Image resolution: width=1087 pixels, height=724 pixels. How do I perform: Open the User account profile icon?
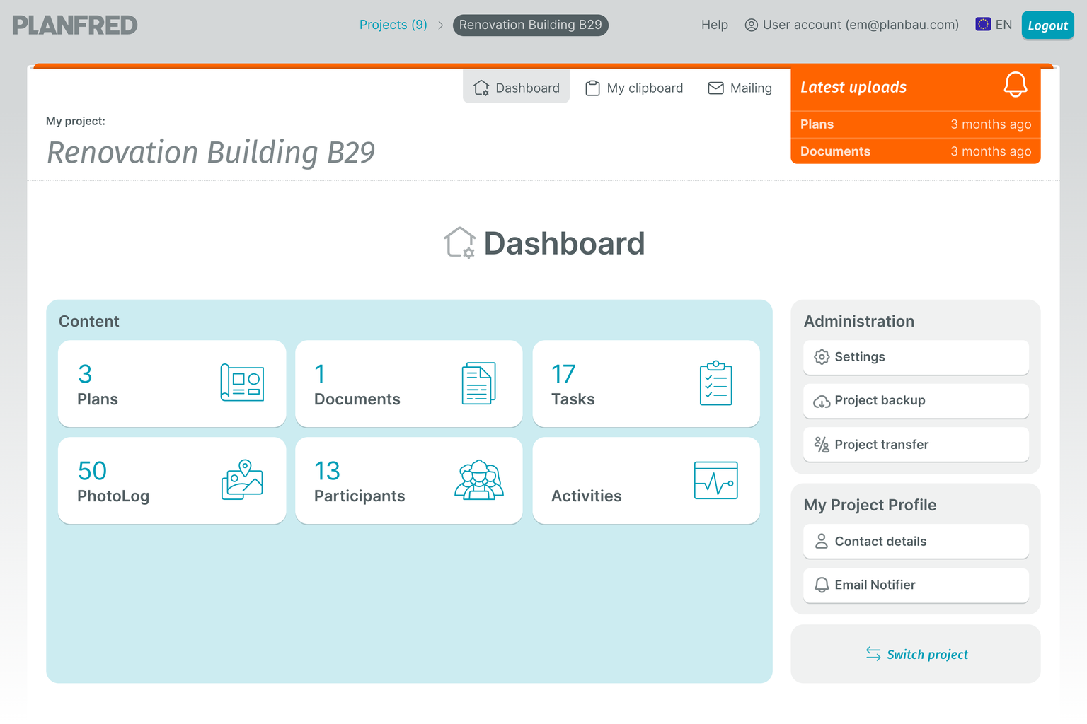click(750, 25)
